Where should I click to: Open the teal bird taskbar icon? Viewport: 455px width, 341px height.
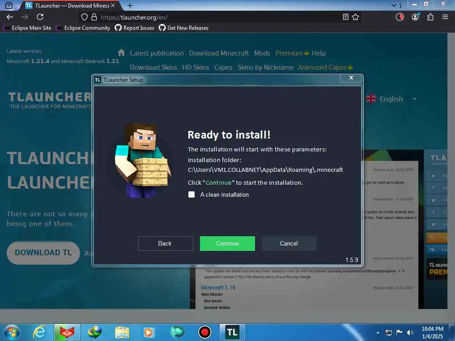(x=177, y=332)
